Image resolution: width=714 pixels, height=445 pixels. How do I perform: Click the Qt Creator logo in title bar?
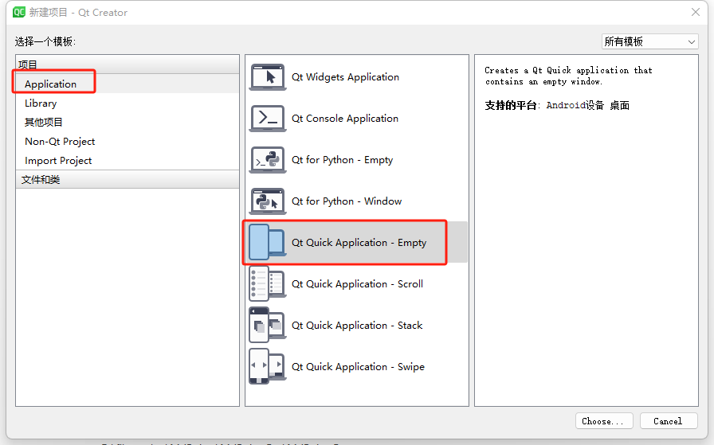tap(19, 12)
